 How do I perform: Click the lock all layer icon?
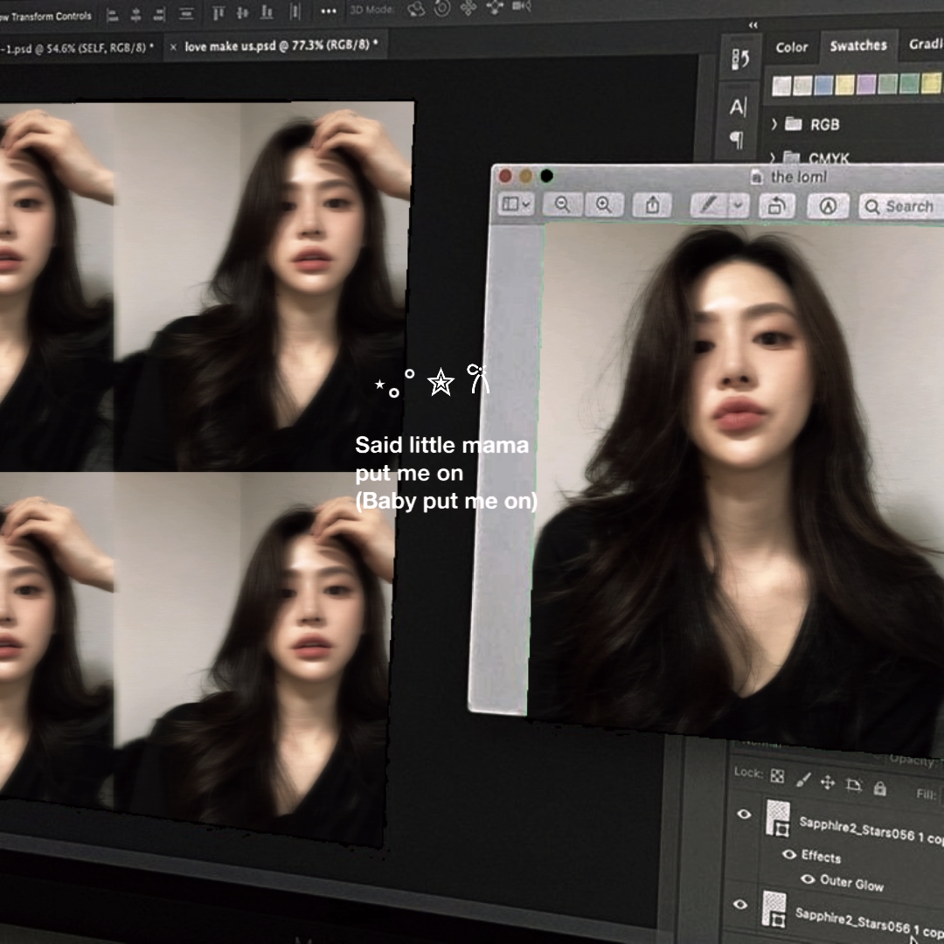[x=880, y=788]
